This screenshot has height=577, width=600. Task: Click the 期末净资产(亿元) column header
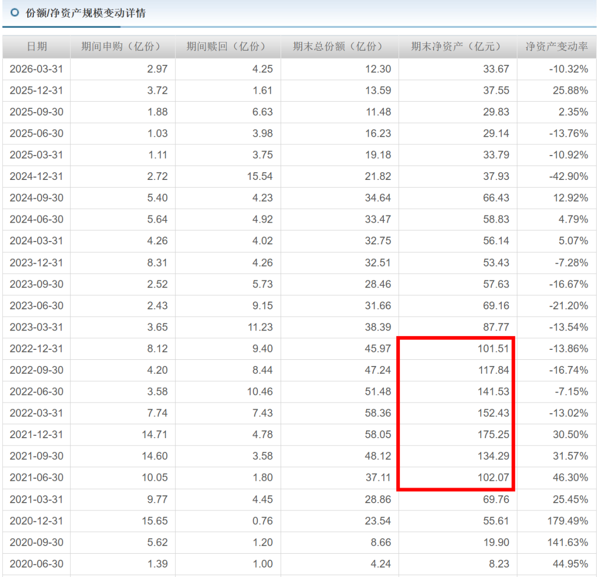(x=458, y=47)
